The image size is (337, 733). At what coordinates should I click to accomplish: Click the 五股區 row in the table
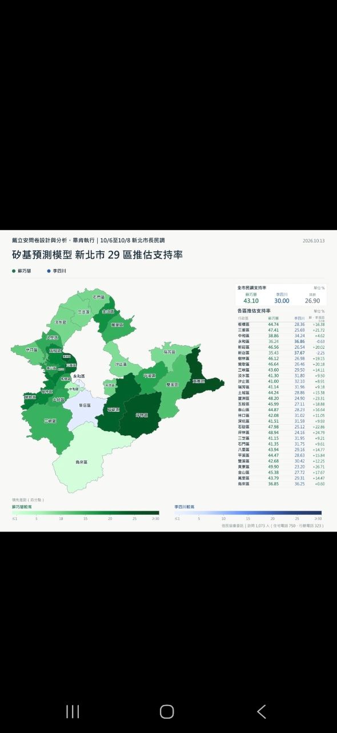coord(281,404)
